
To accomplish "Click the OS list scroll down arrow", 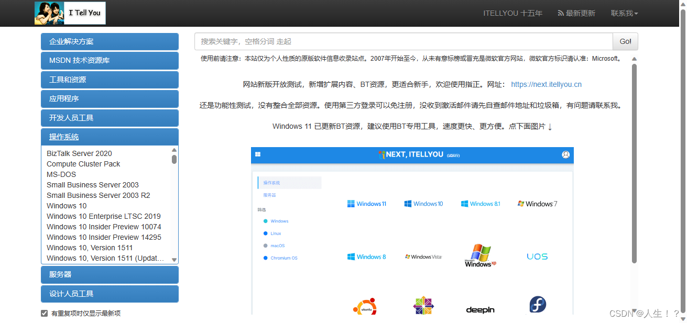I will [x=175, y=260].
